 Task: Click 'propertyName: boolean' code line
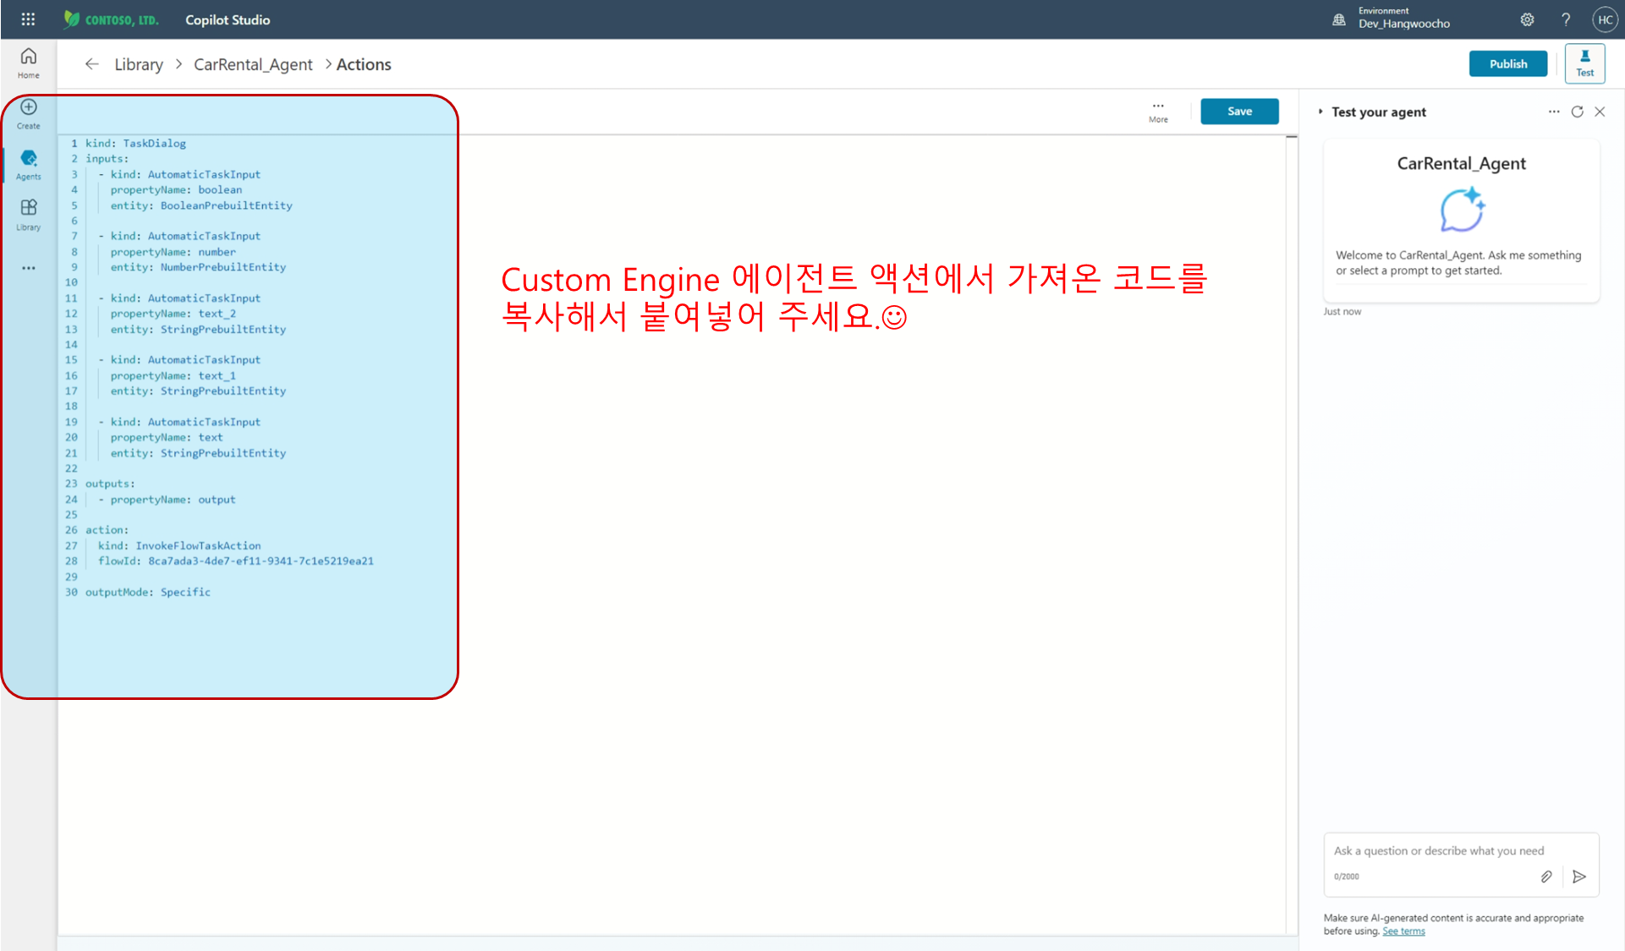(x=176, y=190)
